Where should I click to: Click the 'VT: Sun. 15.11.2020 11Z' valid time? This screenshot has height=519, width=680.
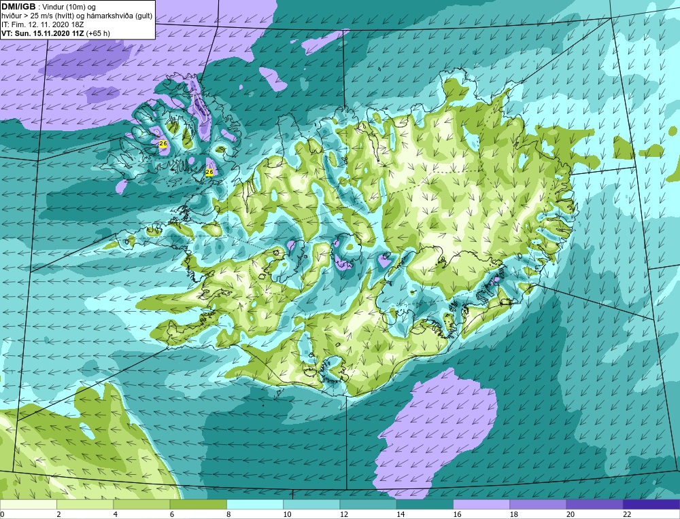tap(43, 33)
